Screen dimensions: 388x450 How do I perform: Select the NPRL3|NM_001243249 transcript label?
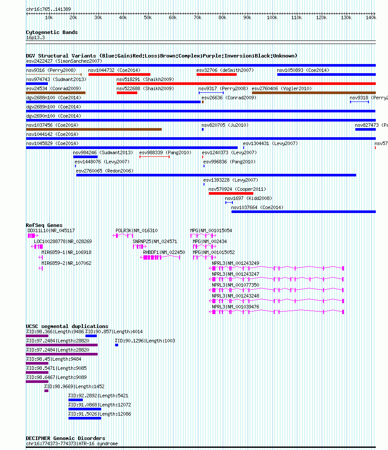(235, 264)
